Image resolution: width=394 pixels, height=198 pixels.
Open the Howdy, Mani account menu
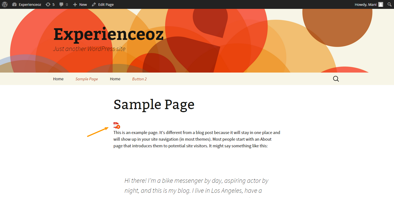click(365, 4)
